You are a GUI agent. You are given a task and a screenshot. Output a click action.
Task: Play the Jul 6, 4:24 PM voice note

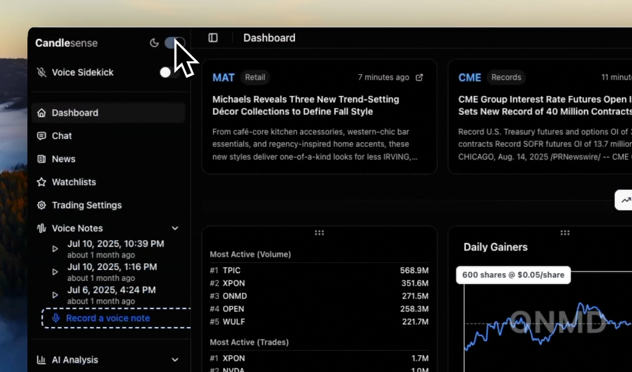point(55,295)
